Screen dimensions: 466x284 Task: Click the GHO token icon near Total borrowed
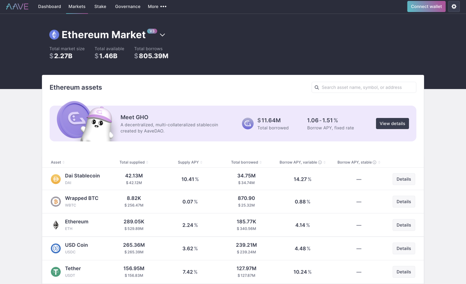248,124
